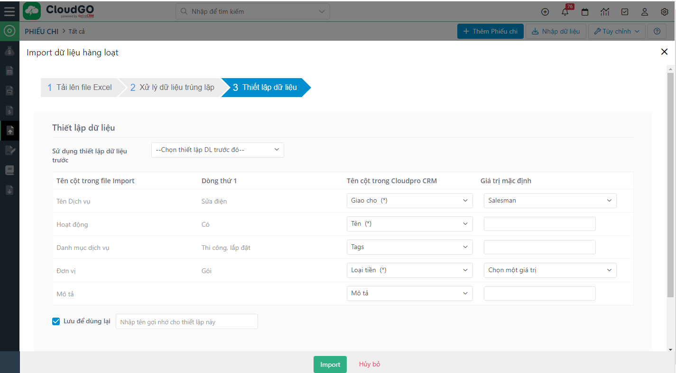Uncheck the 'Lưu để dùng lại' checkbox
Image resolution: width=676 pixels, height=373 pixels.
(56, 321)
